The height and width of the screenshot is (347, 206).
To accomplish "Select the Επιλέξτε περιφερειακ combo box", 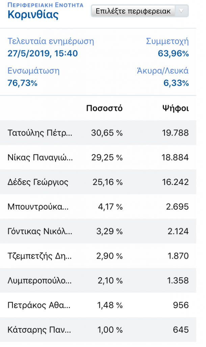I will point(140,11).
